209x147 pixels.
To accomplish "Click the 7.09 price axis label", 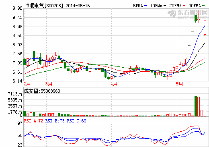I will coord(17,63).
